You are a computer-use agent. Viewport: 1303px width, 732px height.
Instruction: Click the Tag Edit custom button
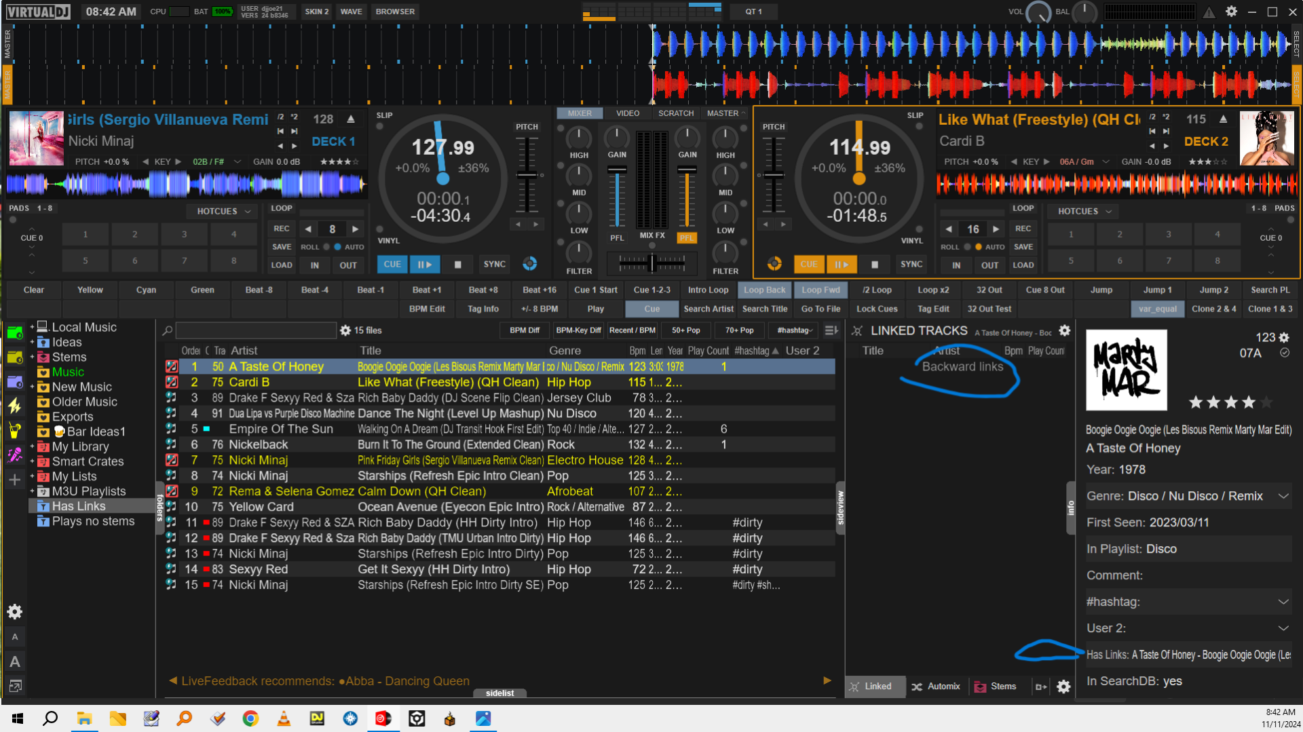coord(933,309)
